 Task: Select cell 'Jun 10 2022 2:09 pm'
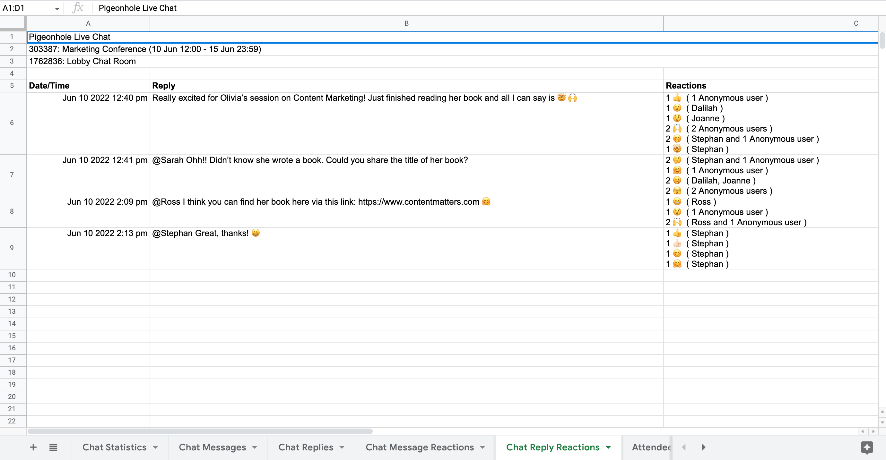point(88,211)
